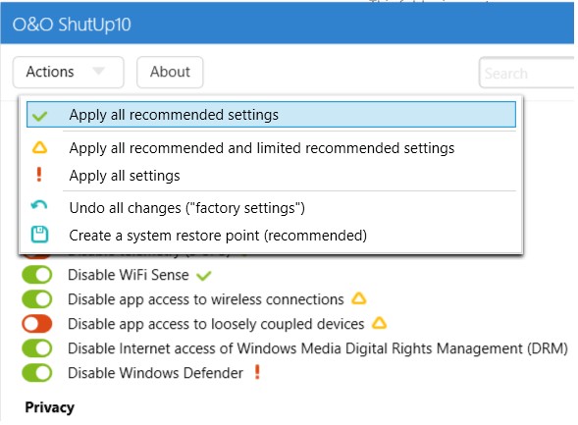The image size is (578, 425).
Task: Click yellow triangle icon in Actions menu
Action: coord(39,147)
